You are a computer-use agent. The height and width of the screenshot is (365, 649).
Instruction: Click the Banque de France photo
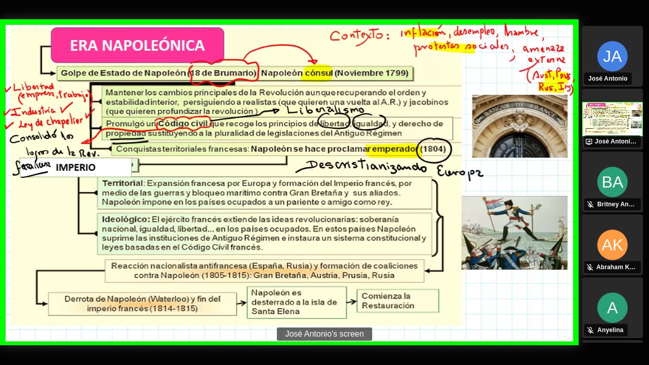point(520,126)
